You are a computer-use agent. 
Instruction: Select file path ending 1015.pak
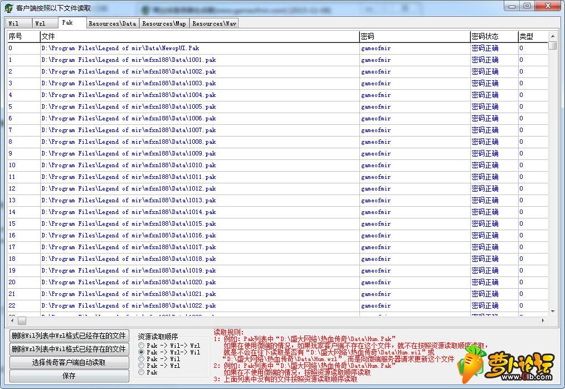(x=128, y=224)
